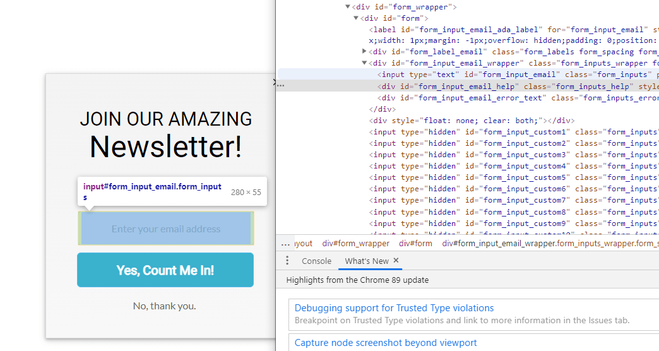This screenshot has height=351, width=659.
Task: Select the form_input_email_help div line
Action: 468,86
